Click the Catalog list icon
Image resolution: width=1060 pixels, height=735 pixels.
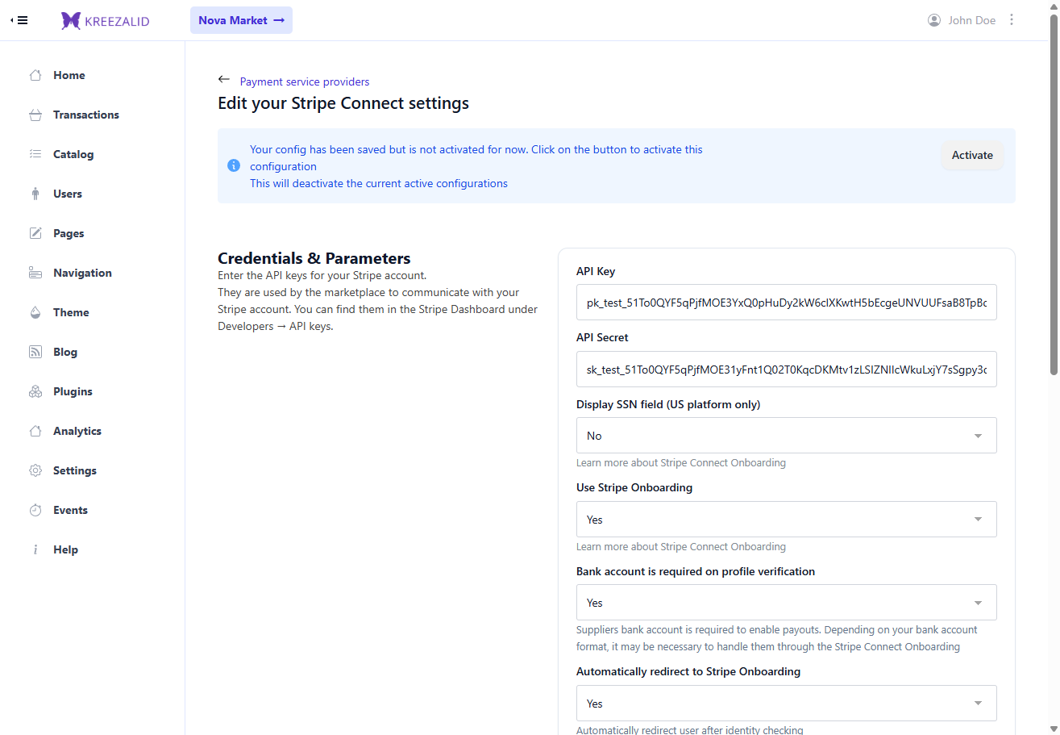[x=35, y=154]
